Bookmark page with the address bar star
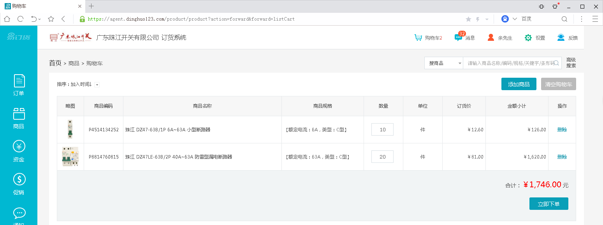The height and width of the screenshot is (225, 603). coord(51,19)
